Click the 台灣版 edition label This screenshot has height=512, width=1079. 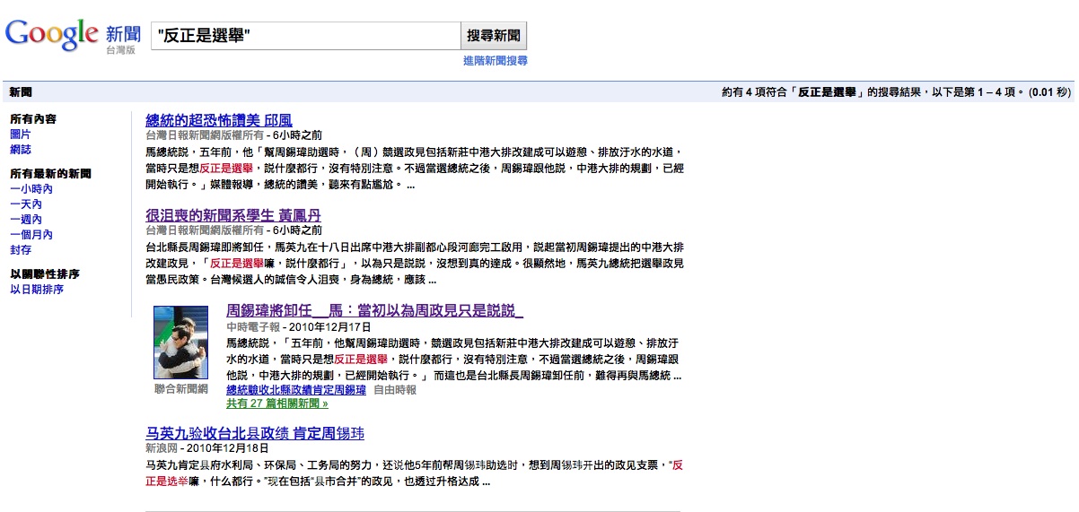pyautogui.click(x=120, y=51)
